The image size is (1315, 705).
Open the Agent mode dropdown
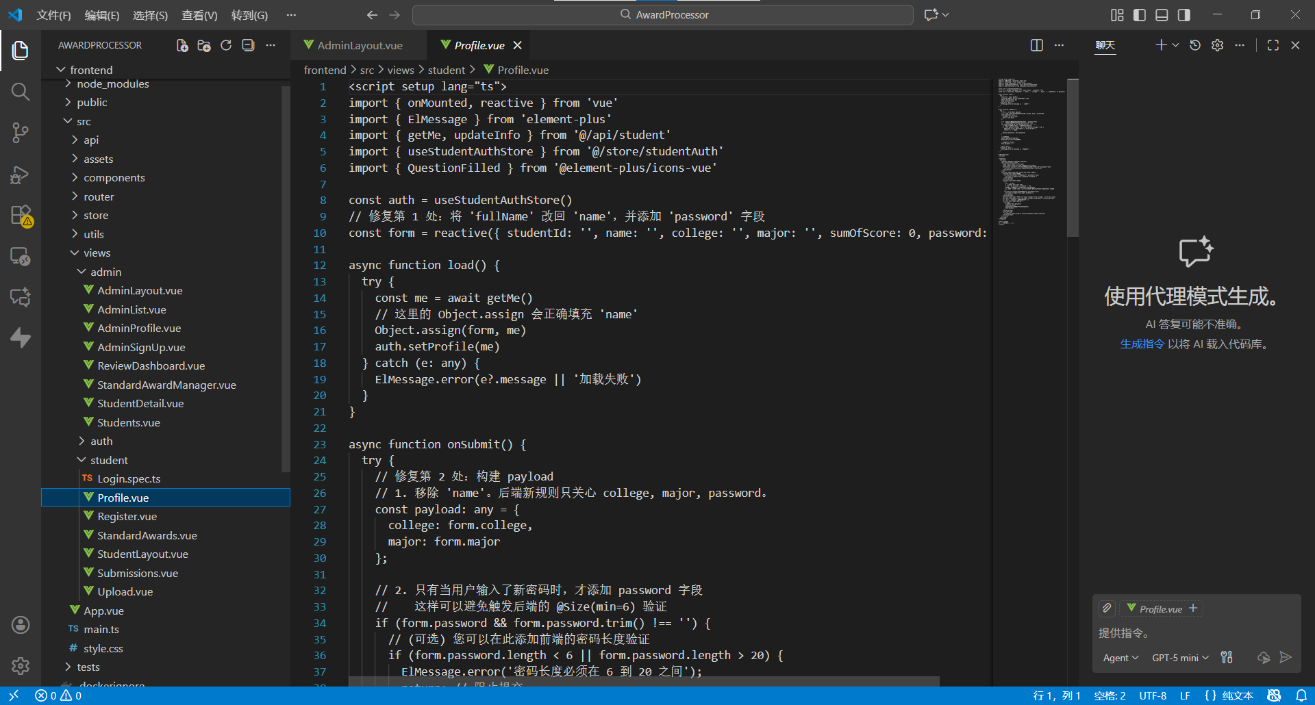(x=1120, y=657)
